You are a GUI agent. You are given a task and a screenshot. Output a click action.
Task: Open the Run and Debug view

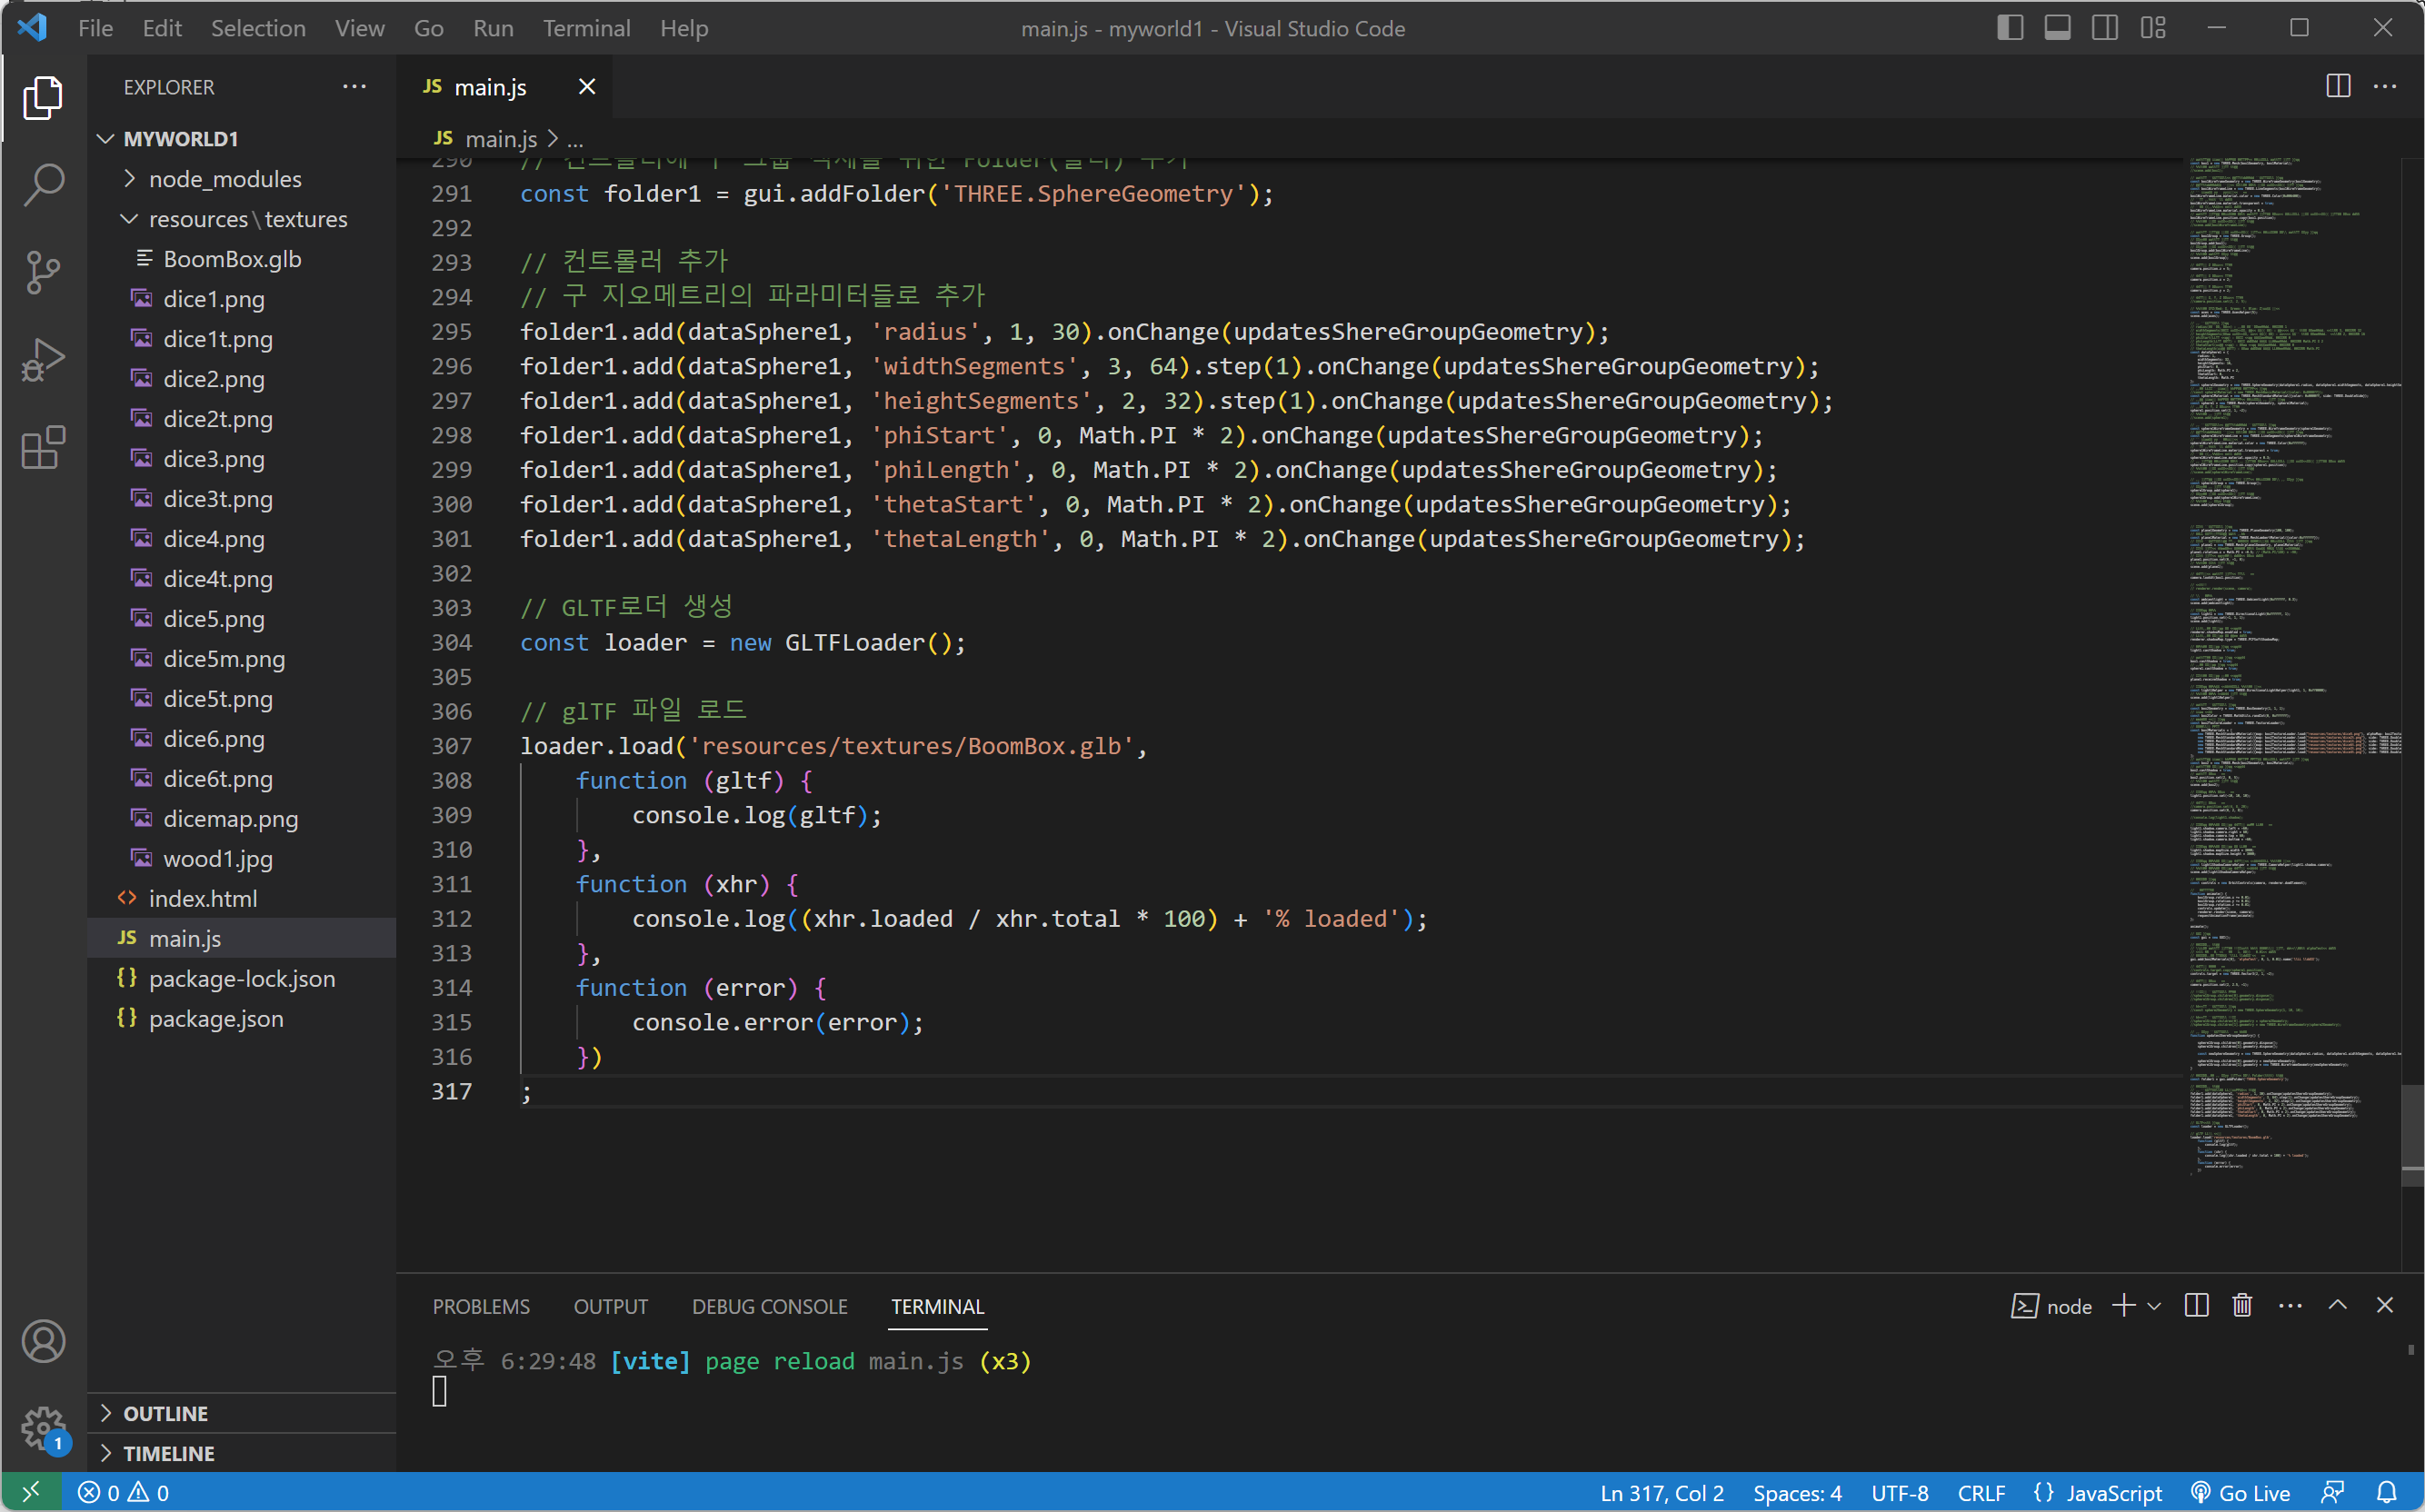(43, 360)
